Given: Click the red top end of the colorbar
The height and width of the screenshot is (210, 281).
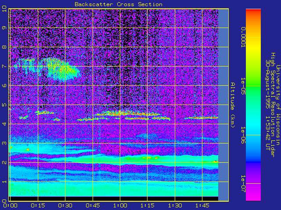Looking at the screenshot, I should 253,10.
